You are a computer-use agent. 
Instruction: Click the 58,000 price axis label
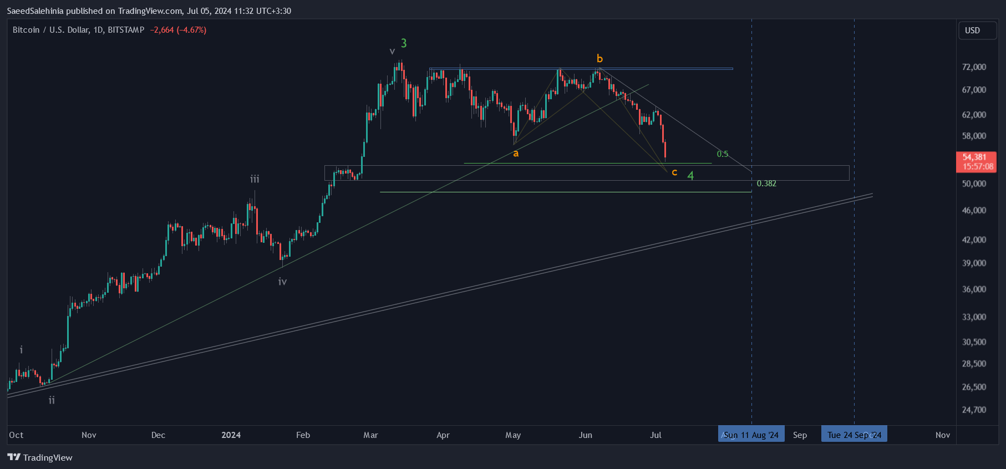(974, 136)
